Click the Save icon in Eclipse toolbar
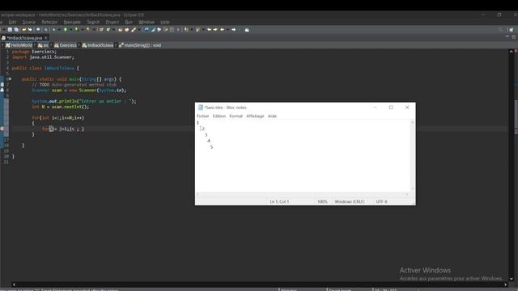The image size is (518, 291). [x=10, y=30]
